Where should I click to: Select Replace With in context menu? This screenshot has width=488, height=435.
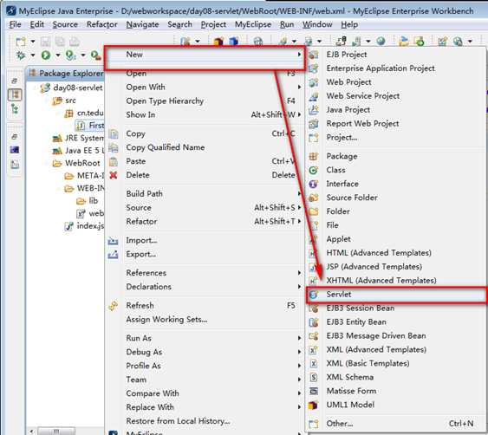[x=205, y=407]
